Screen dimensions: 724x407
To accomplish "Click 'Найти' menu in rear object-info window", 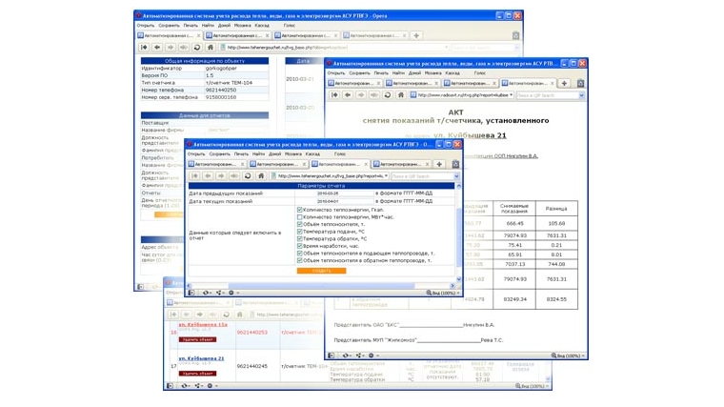I will pyautogui.click(x=208, y=26).
